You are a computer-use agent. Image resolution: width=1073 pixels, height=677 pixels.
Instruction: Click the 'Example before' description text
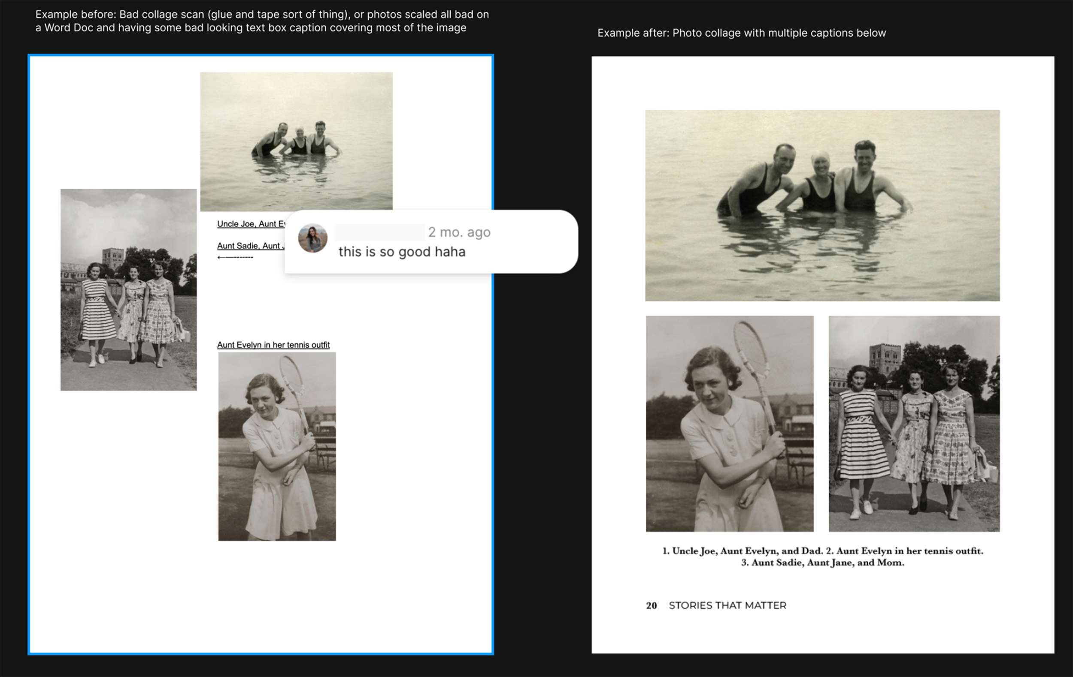pyautogui.click(x=262, y=21)
